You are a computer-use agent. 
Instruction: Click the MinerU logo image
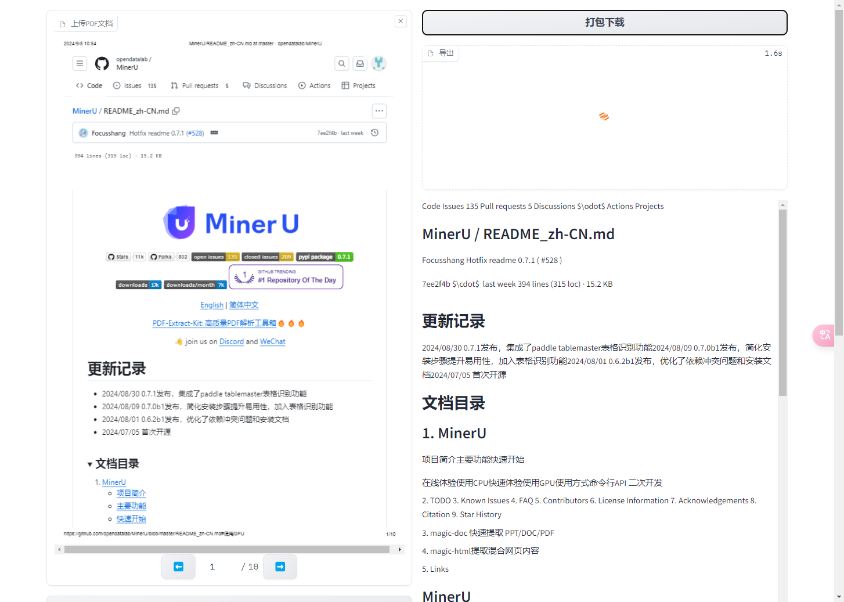230,222
